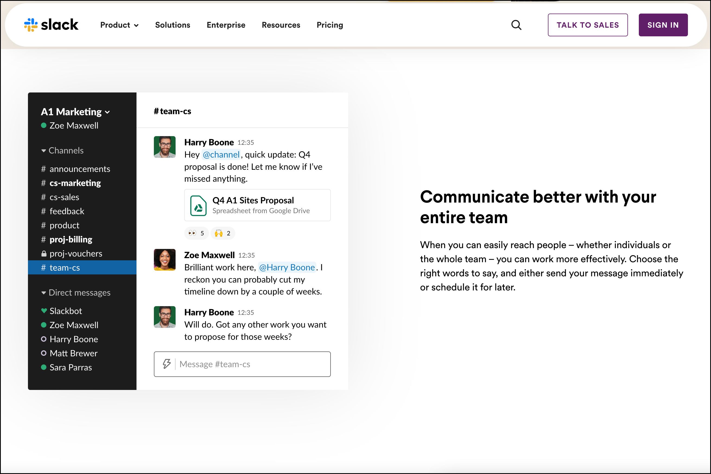The height and width of the screenshot is (474, 711).
Task: Click the @channel mention
Action: [221, 155]
